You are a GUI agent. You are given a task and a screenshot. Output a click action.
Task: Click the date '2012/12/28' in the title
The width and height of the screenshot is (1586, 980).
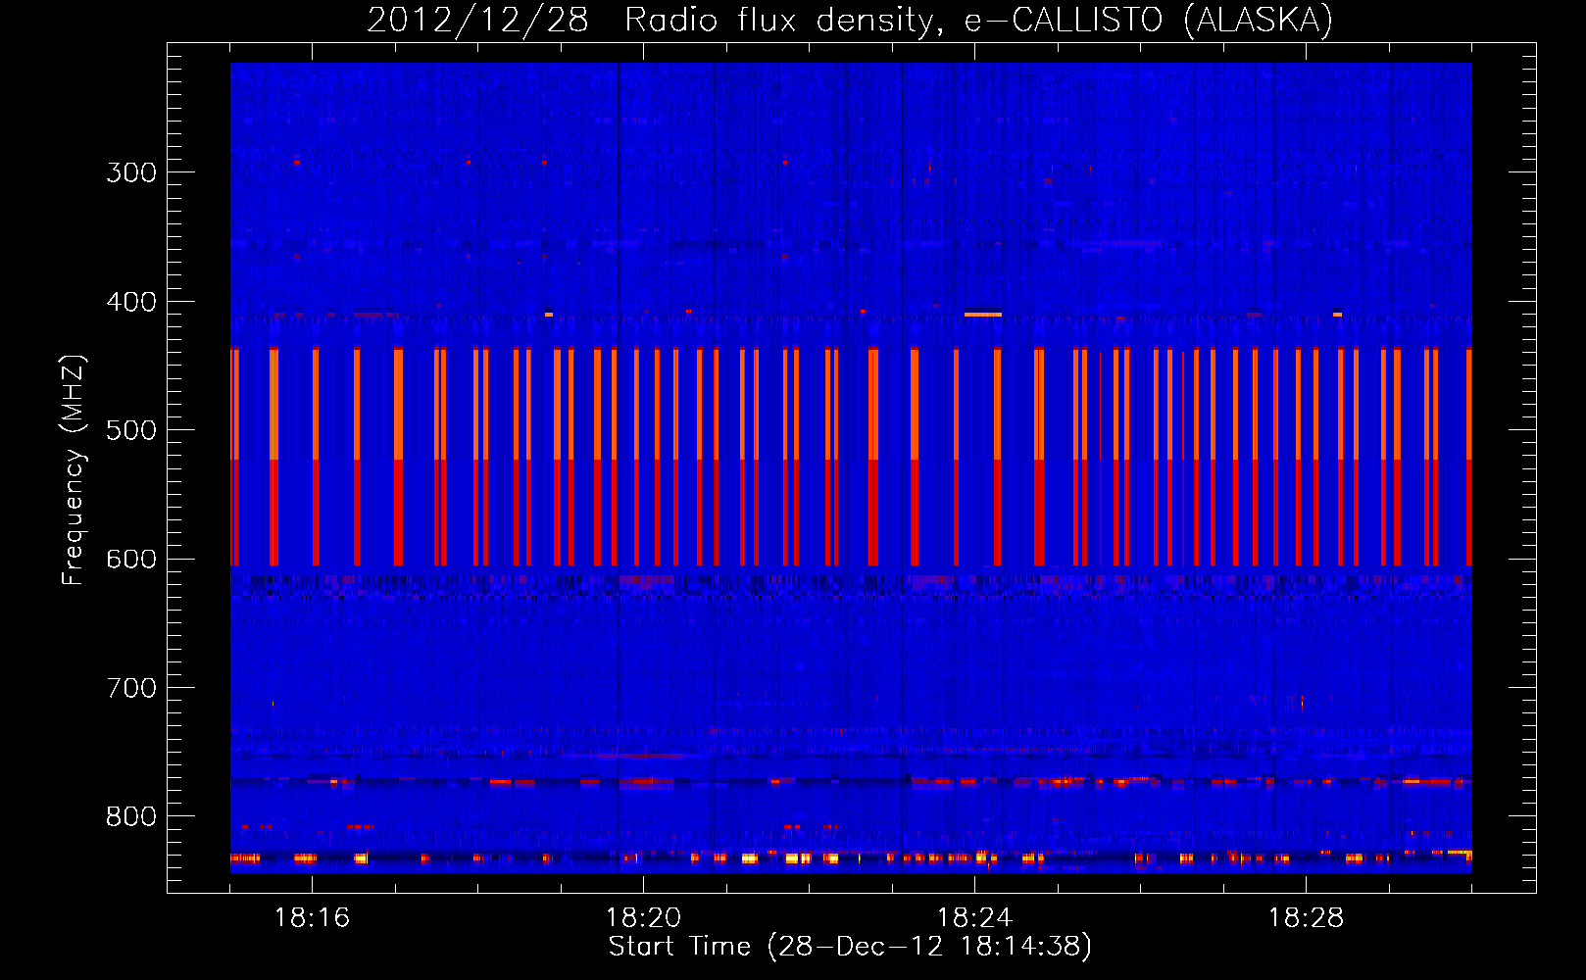click(x=477, y=21)
